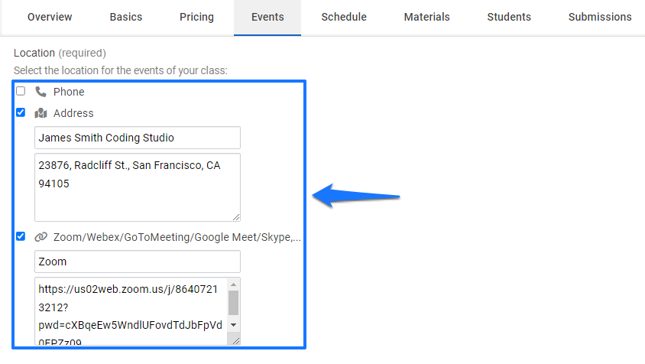Click the Location (required) heading
The width and height of the screenshot is (645, 364).
click(x=60, y=53)
